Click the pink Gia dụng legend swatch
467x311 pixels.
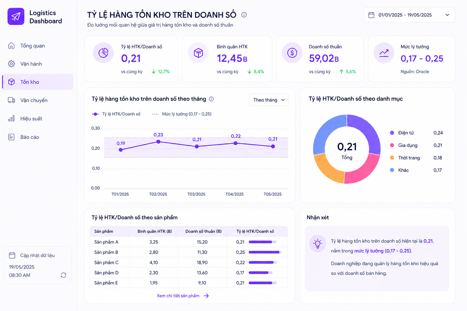click(392, 145)
